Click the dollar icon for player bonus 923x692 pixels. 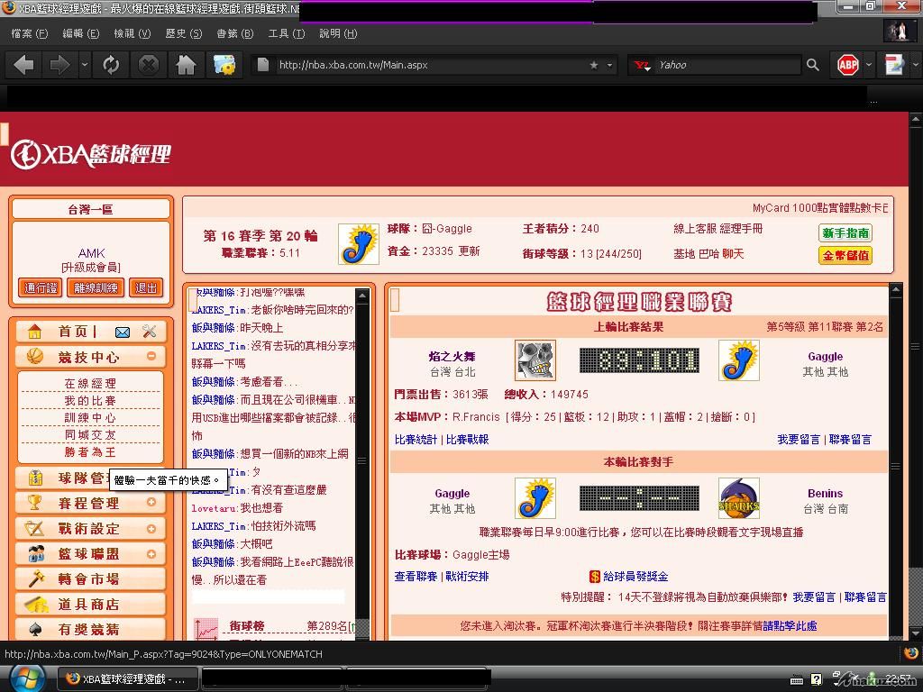click(595, 576)
